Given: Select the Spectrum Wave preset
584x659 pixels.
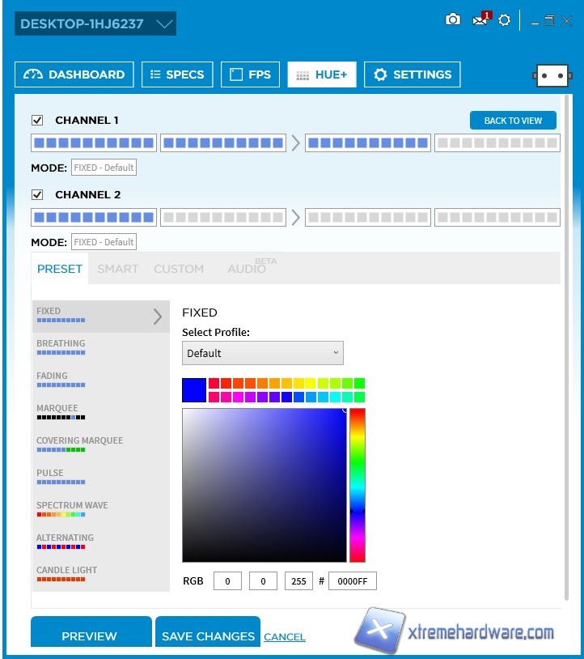Looking at the screenshot, I should point(72,509).
